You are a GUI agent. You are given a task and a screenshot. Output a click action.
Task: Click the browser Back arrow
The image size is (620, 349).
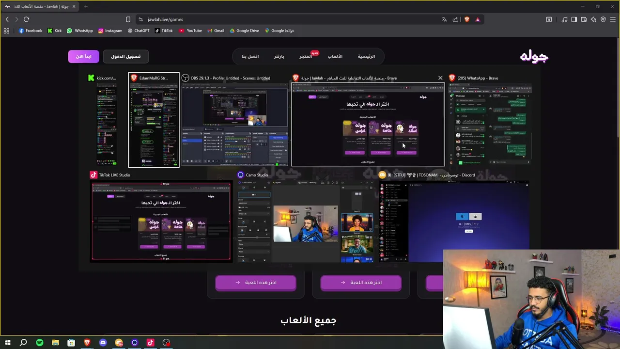coord(7,19)
